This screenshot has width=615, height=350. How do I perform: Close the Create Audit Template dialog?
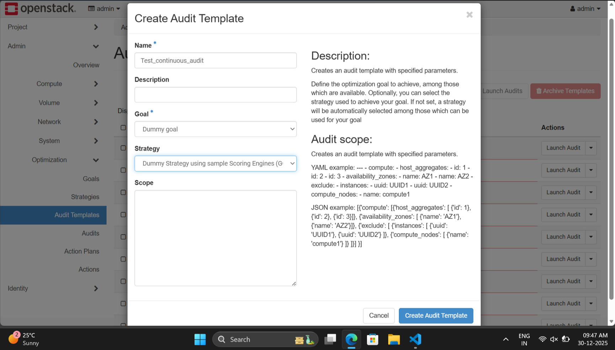[x=469, y=15]
